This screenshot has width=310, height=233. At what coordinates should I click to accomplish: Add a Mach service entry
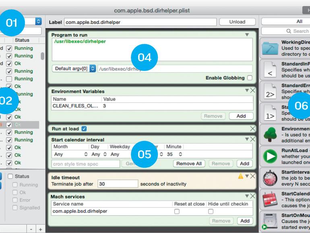pyautogui.click(x=245, y=221)
